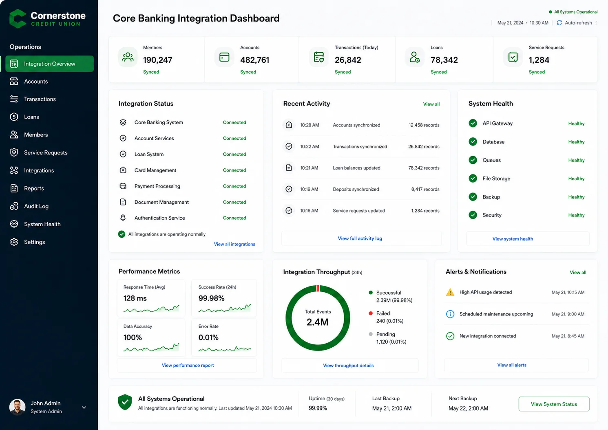This screenshot has width=608, height=430.
Task: Click the View System Status button
Action: click(x=554, y=404)
